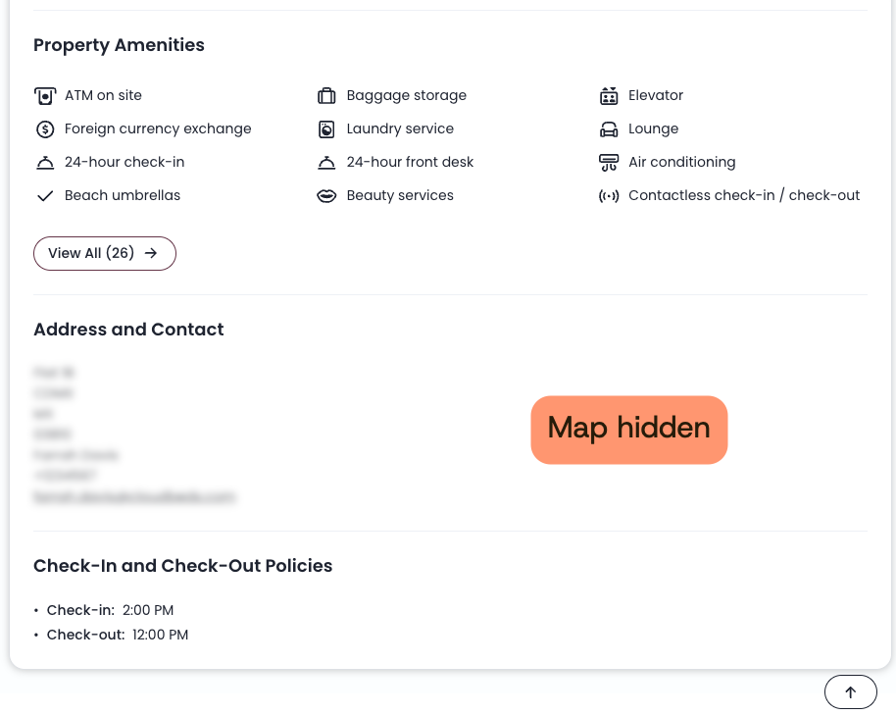Image resolution: width=896 pixels, height=715 pixels.
Task: Click the Laundry service washer icon
Action: (x=326, y=129)
